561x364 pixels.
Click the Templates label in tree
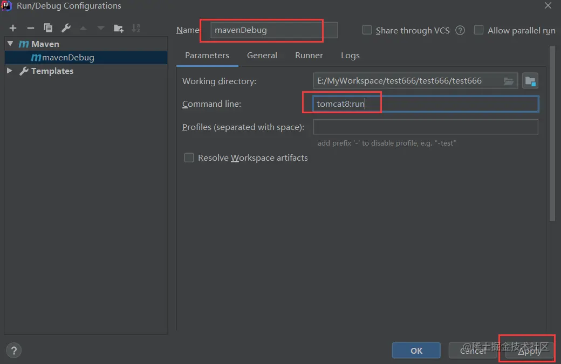coord(52,71)
